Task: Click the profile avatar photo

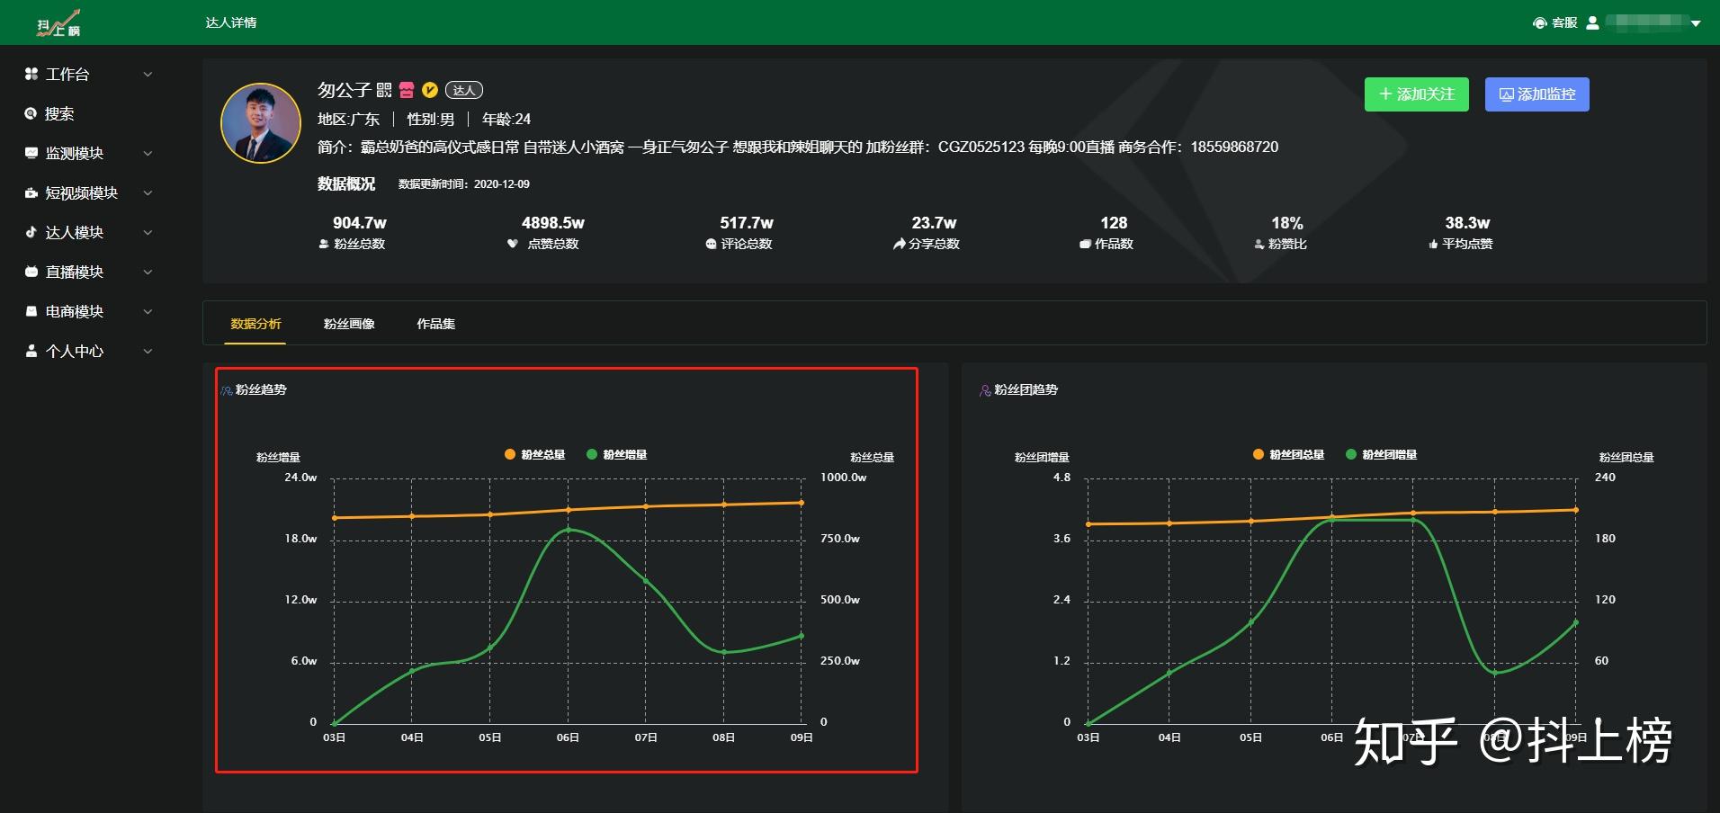Action: click(261, 123)
